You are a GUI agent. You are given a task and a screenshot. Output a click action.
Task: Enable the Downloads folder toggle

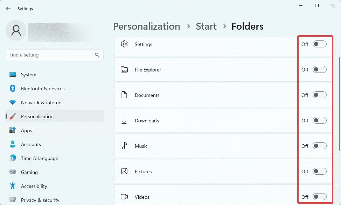coord(319,120)
